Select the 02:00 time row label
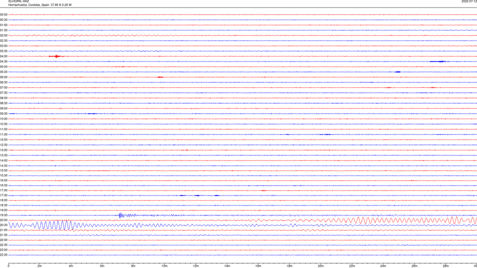The height and width of the screenshot is (268, 477). [3, 35]
